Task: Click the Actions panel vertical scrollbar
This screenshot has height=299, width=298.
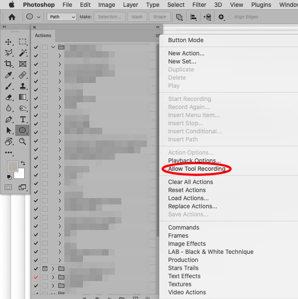Action: [x=158, y=140]
